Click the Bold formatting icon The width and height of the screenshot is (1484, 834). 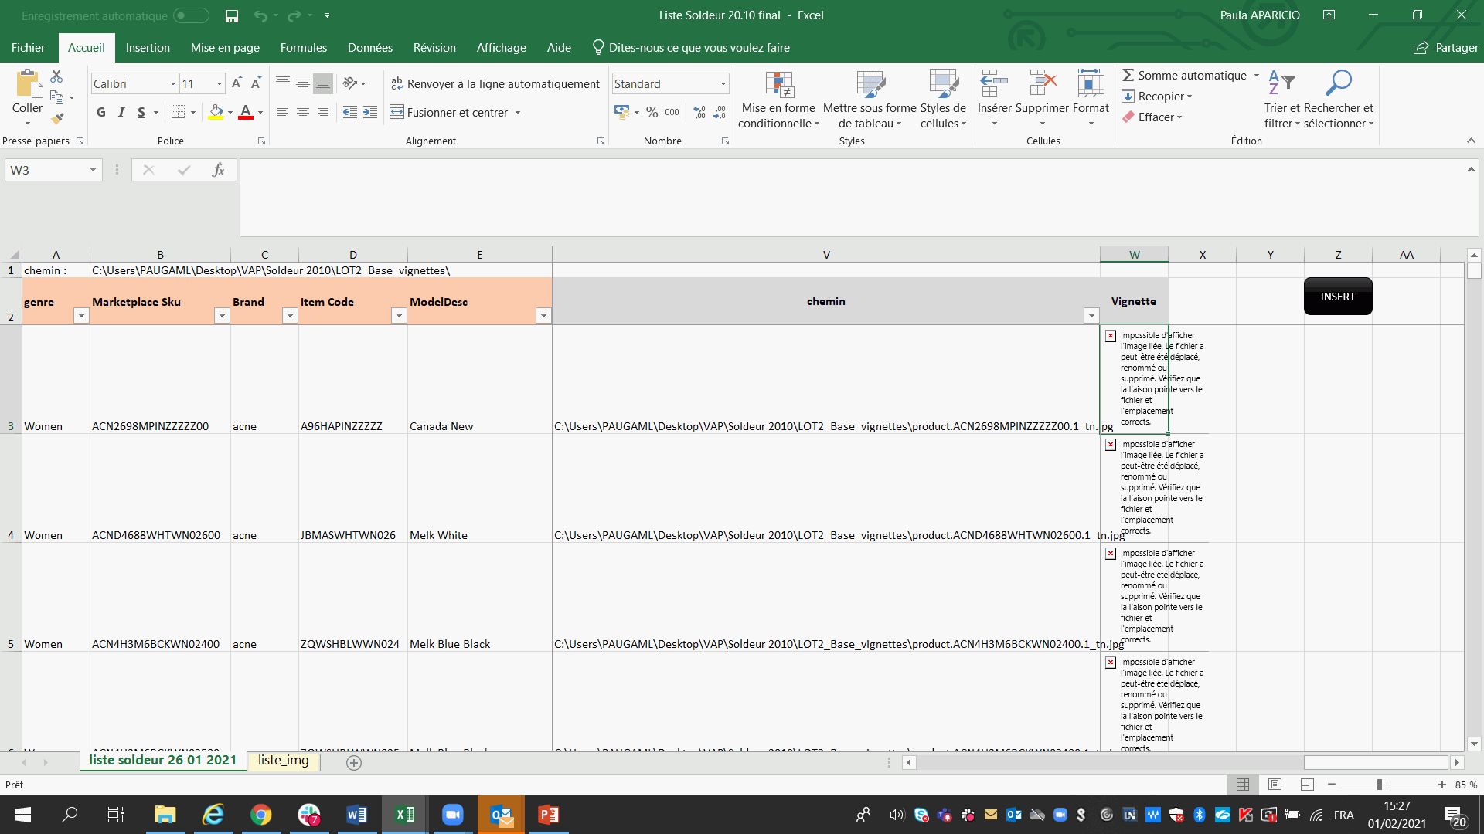click(x=101, y=113)
